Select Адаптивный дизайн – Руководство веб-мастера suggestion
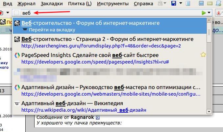The image size is (223, 132). tap(111, 87)
